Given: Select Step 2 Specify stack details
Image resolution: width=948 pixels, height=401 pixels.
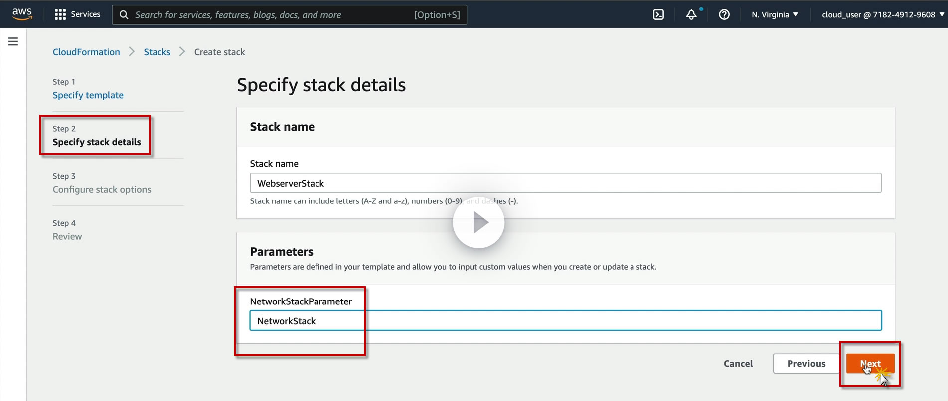Looking at the screenshot, I should pos(97,142).
